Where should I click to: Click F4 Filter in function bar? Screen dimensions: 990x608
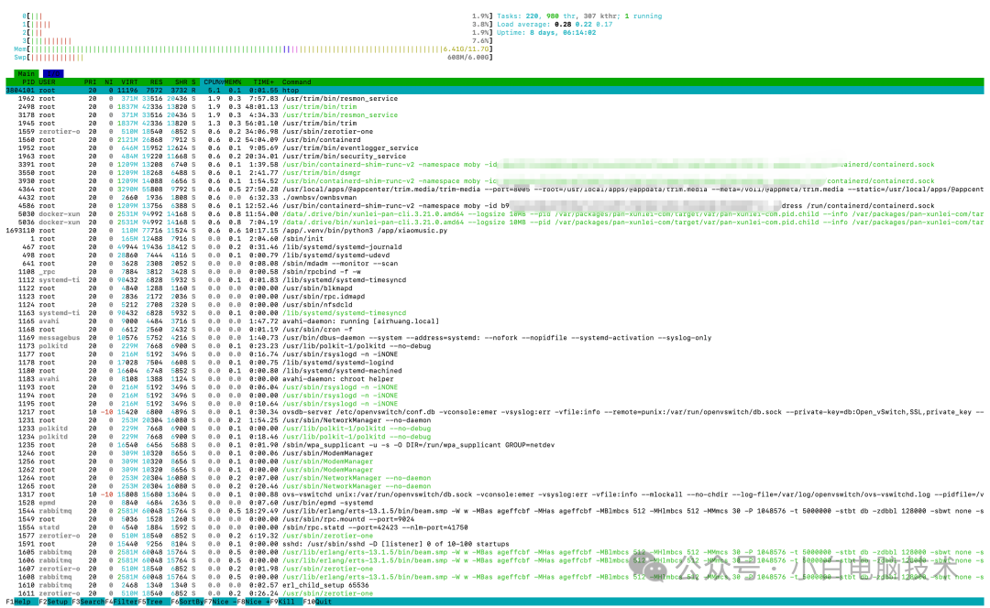[121, 602]
